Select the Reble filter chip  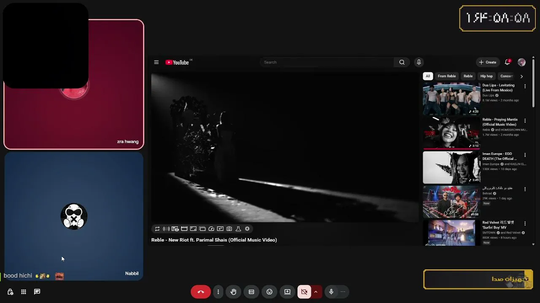click(468, 76)
